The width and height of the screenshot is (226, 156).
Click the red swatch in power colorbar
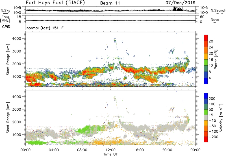coord(206,38)
